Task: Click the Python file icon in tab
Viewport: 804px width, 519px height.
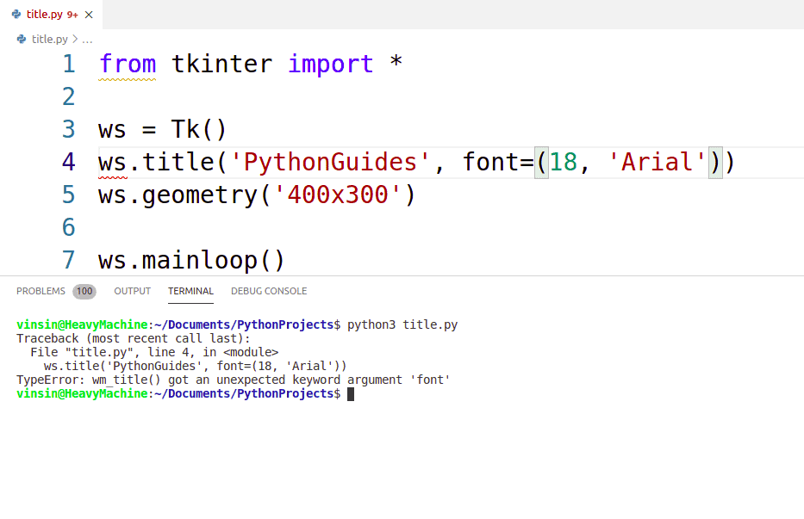Action: pyautogui.click(x=16, y=15)
